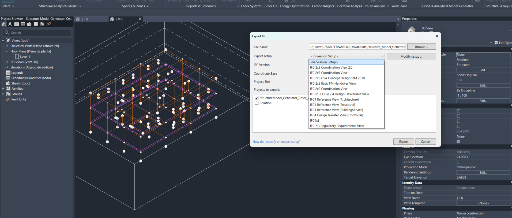Click the Energy Optimization ribbon tool
Screen dimensions: 512x218
click(294, 6)
